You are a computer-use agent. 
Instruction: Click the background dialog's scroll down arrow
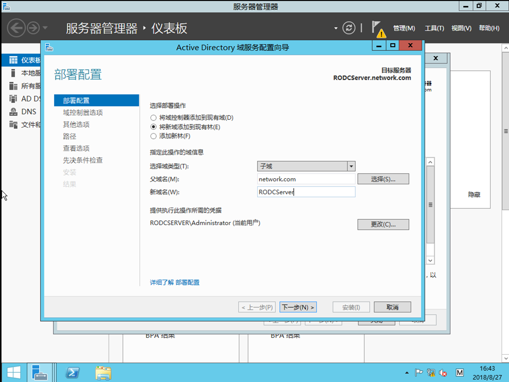point(430,260)
